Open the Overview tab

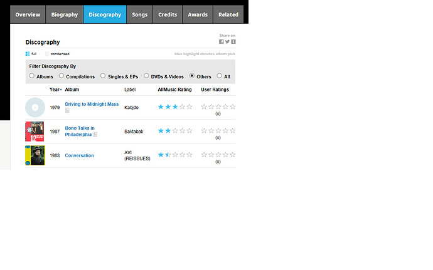28,14
